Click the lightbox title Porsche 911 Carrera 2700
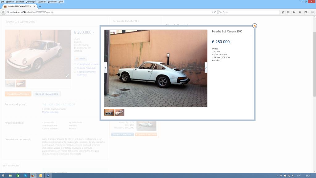 [x=227, y=31]
